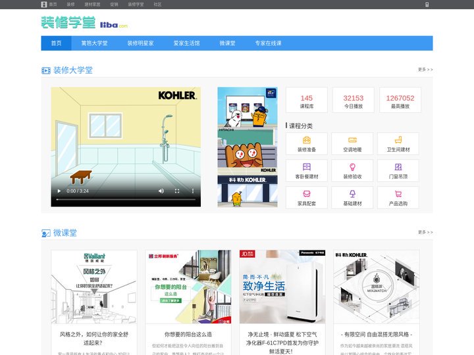The width and height of the screenshot is (474, 355).
Task: Click 更多>> beside 微课堂 heading
Action: (x=425, y=233)
